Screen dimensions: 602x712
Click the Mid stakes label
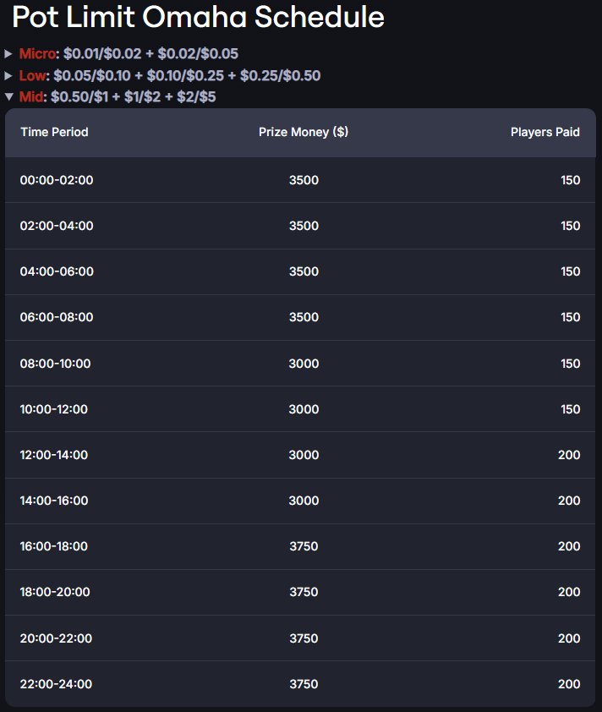click(31, 96)
